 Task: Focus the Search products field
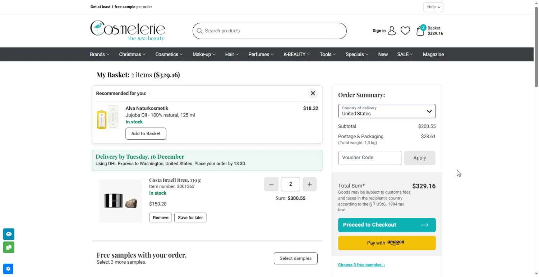pos(269,31)
